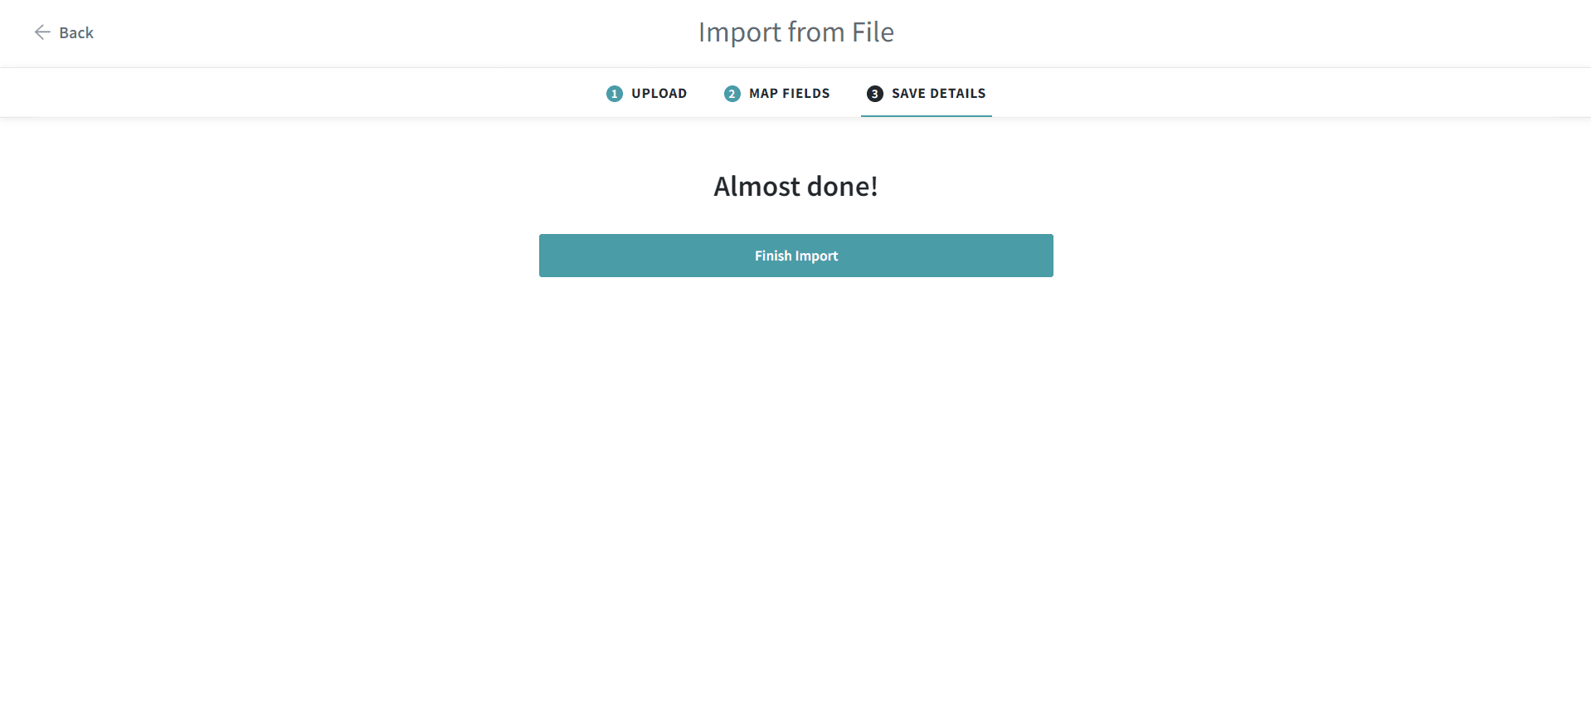Select the SAVE DETAILS tab
1591x707 pixels.
[x=937, y=93]
